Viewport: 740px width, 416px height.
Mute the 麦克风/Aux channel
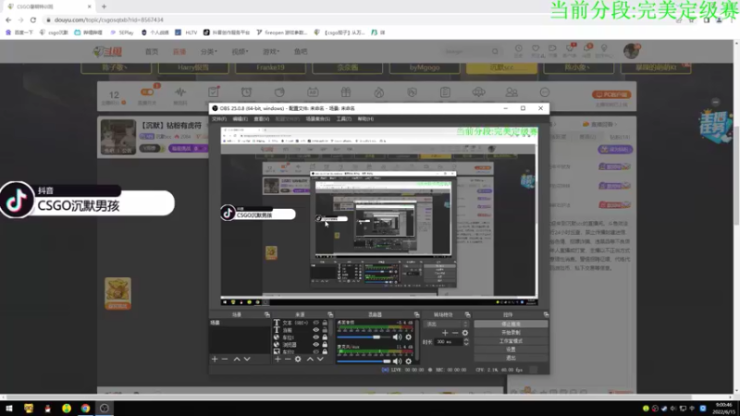pyautogui.click(x=398, y=361)
